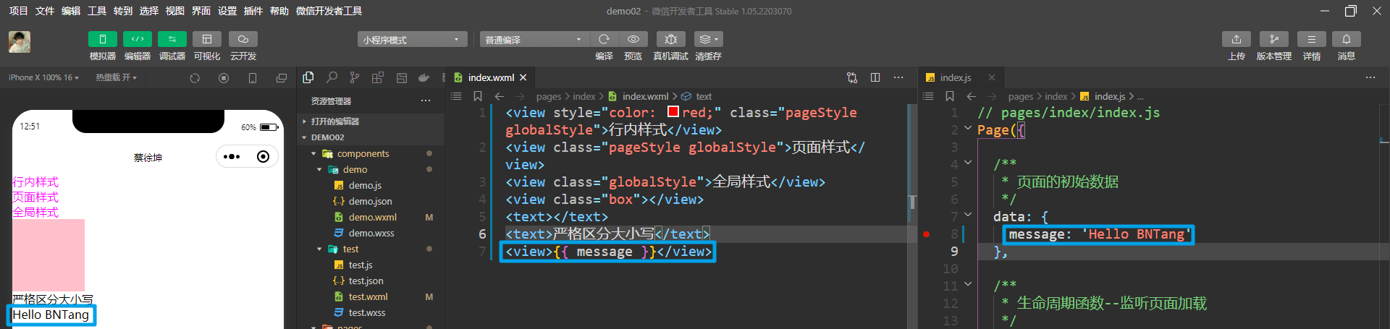
Task: Select the explorer files icon
Action: click(x=308, y=77)
